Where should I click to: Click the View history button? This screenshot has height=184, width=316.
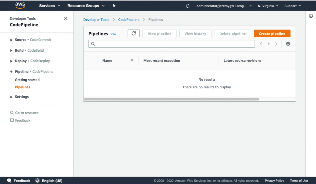pos(195,34)
